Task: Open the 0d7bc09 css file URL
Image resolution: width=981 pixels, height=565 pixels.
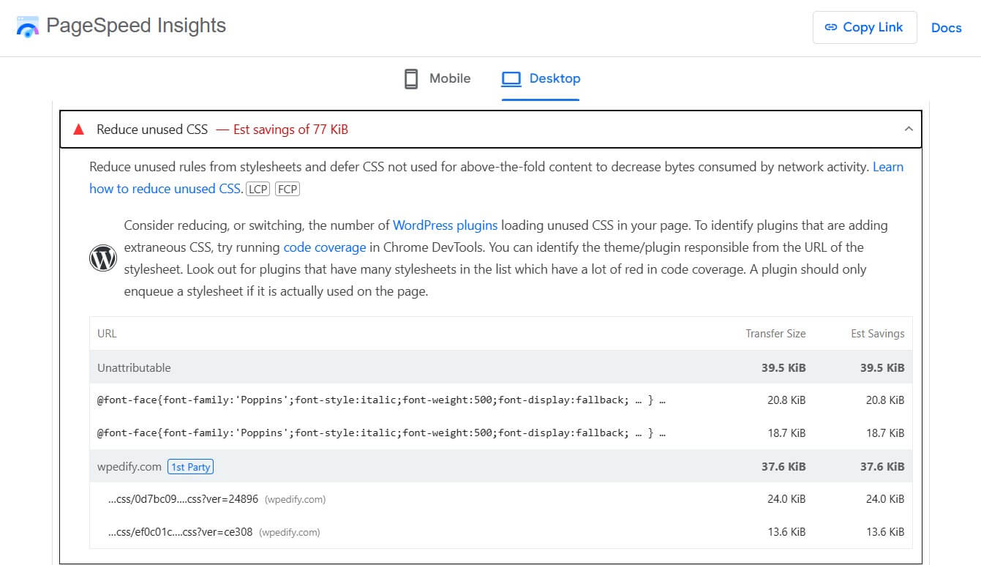Action: [183, 499]
